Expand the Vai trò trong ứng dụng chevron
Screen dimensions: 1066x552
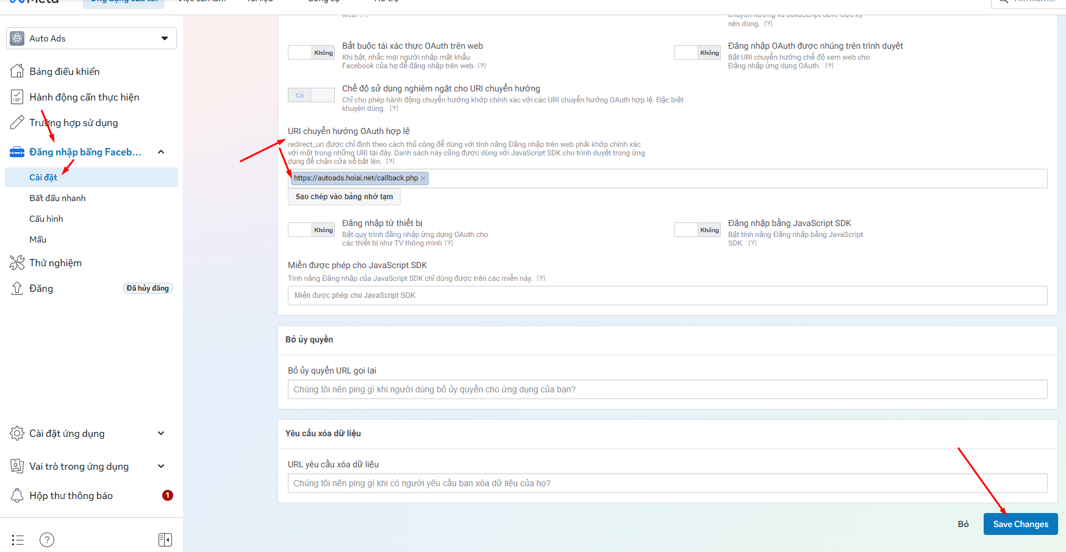click(x=161, y=466)
